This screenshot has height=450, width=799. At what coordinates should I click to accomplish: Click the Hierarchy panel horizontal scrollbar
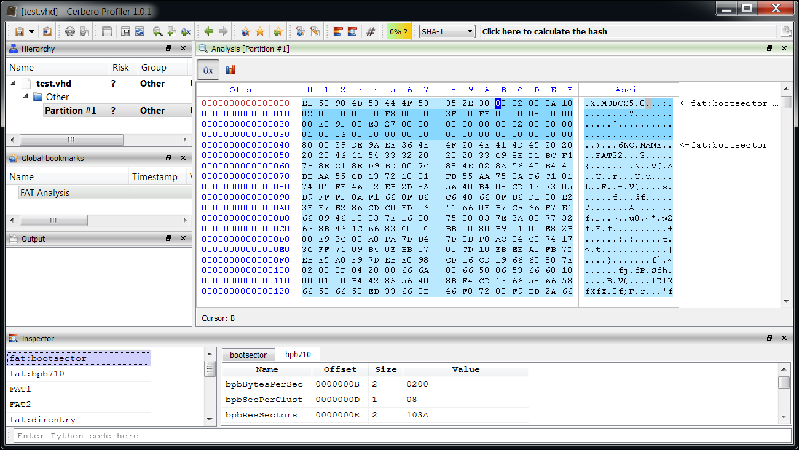[100, 140]
